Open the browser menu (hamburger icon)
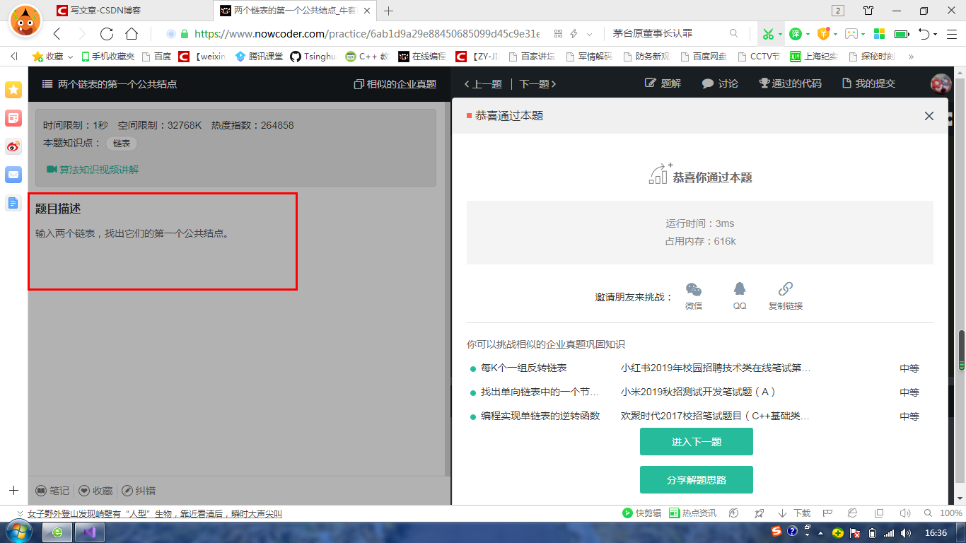 pos(950,33)
